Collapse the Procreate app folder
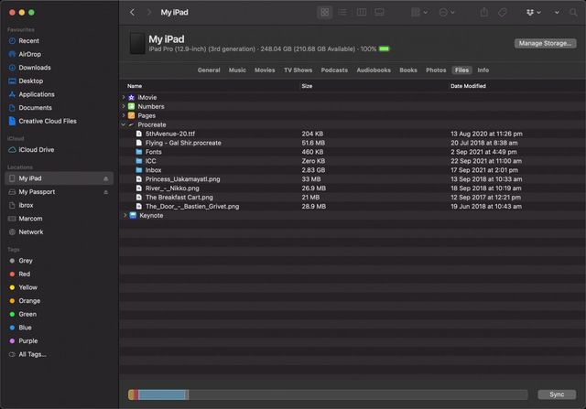The height and width of the screenshot is (409, 586). point(124,124)
